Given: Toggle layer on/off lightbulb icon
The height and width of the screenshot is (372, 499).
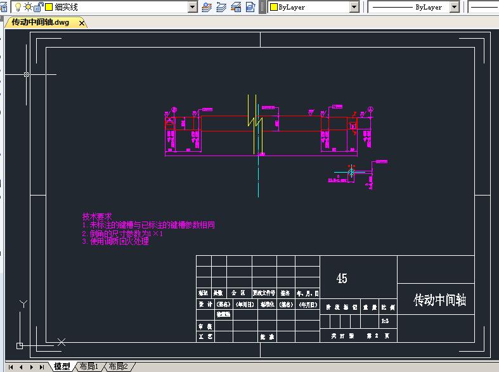Looking at the screenshot, I should pyautogui.click(x=18, y=7).
